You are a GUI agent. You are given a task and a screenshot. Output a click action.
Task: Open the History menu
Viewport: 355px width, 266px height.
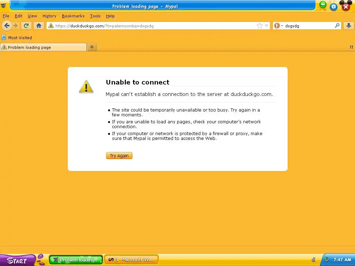pyautogui.click(x=49, y=16)
